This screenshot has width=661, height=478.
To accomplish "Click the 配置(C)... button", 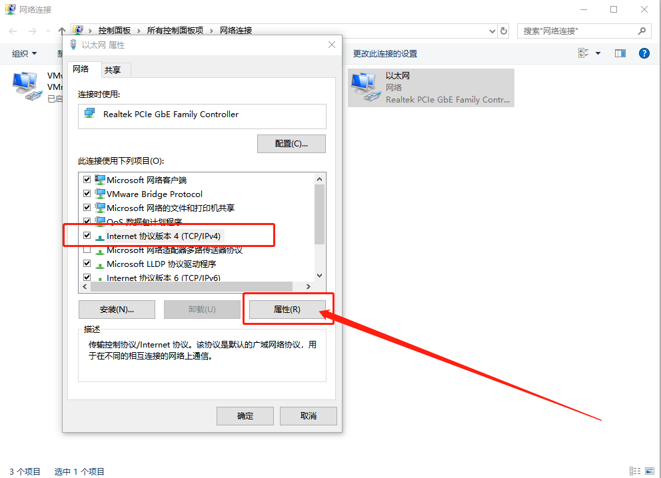I will pos(291,144).
